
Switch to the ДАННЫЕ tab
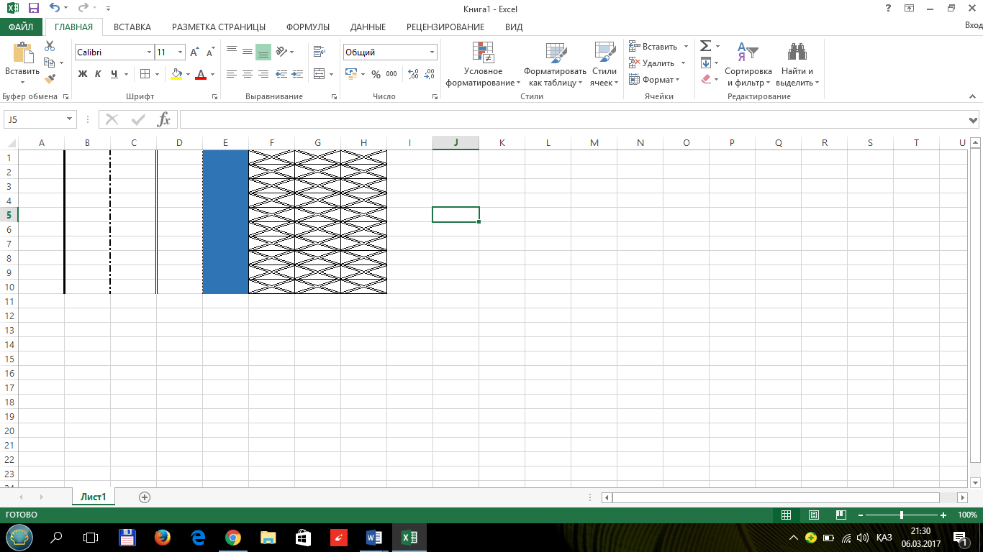click(x=368, y=27)
